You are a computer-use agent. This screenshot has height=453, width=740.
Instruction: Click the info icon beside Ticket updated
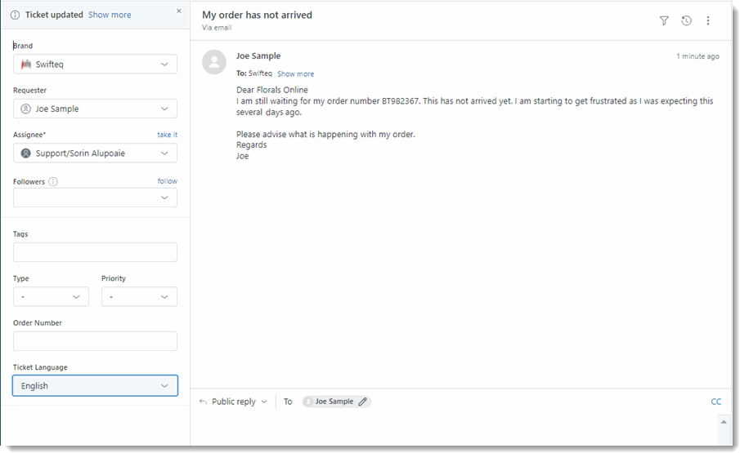(x=15, y=15)
